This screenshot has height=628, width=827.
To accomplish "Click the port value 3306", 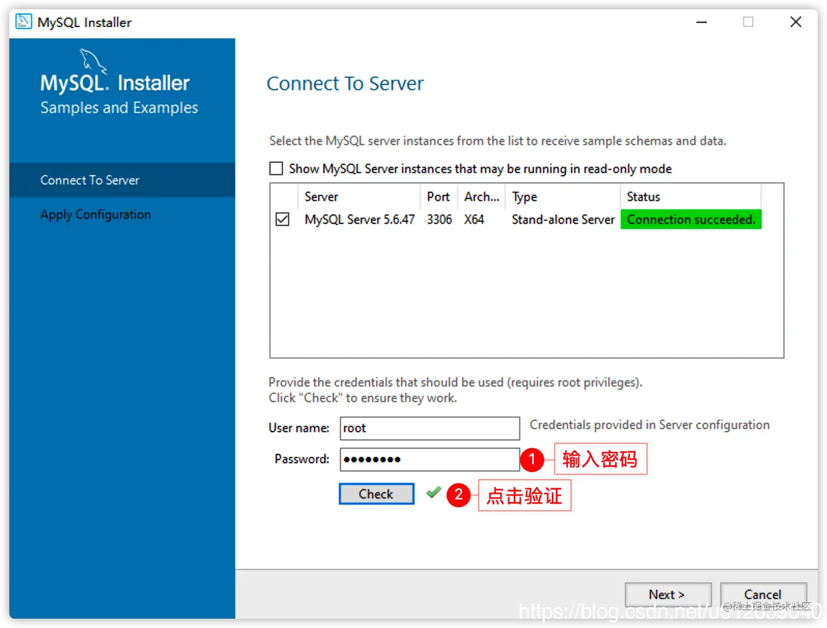I will (x=439, y=220).
